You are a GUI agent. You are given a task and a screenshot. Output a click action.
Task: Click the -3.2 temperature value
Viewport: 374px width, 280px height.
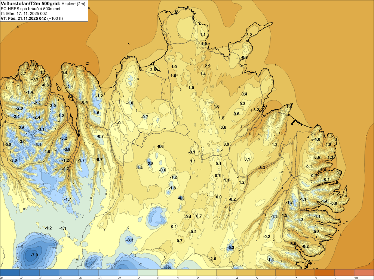tap(64, 138)
